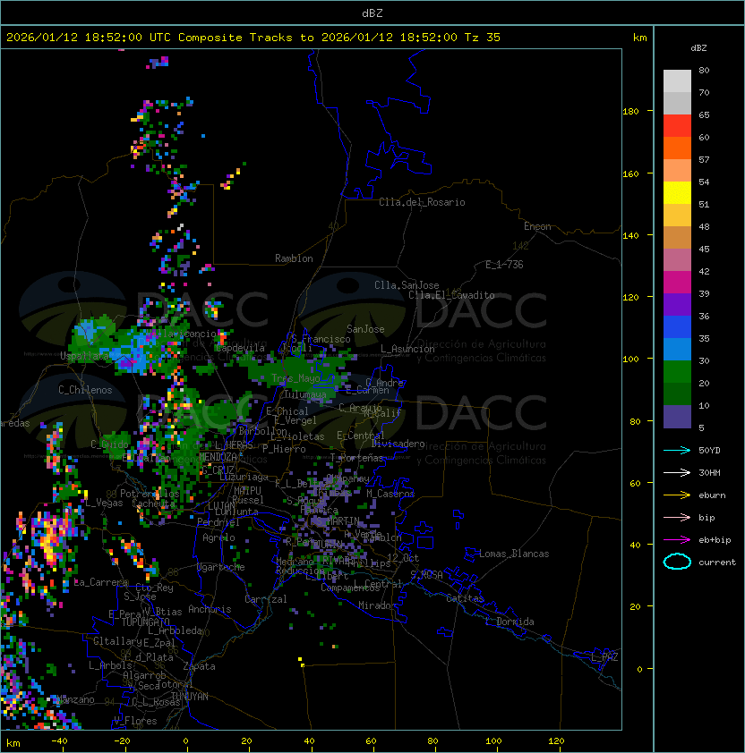Viewport: 745px width, 753px height.
Task: Click the Clla.del_Rosario label
Action: point(422,202)
